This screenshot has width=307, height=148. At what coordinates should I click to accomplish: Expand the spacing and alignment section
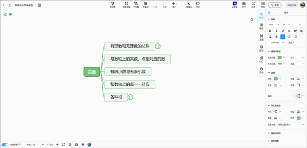tap(274, 133)
